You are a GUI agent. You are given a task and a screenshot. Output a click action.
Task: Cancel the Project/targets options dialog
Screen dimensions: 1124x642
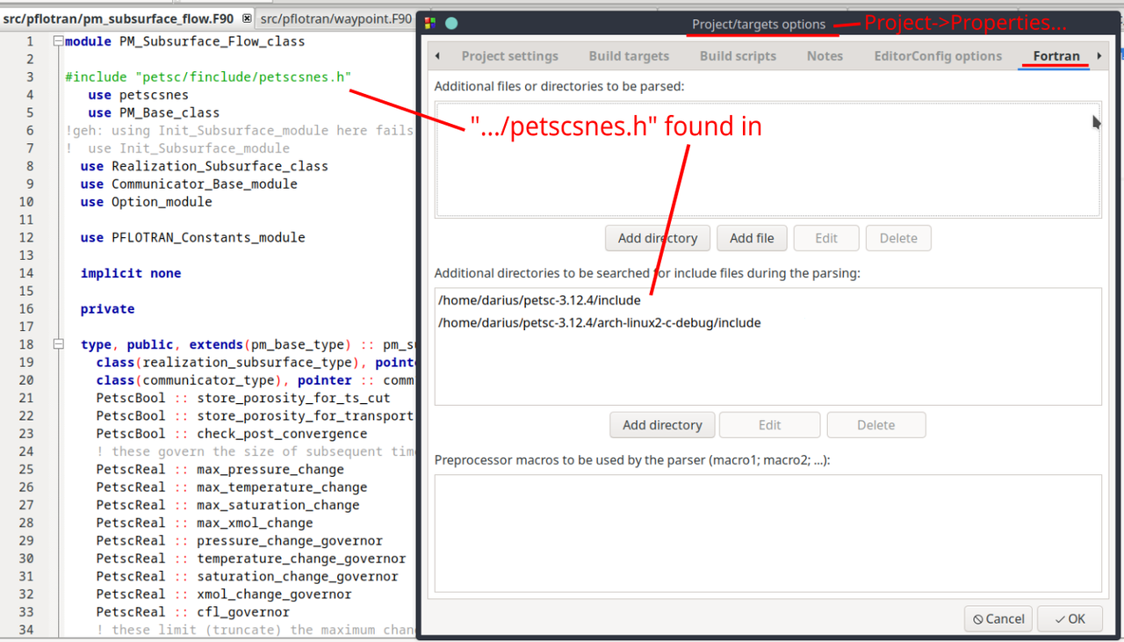(x=998, y=618)
